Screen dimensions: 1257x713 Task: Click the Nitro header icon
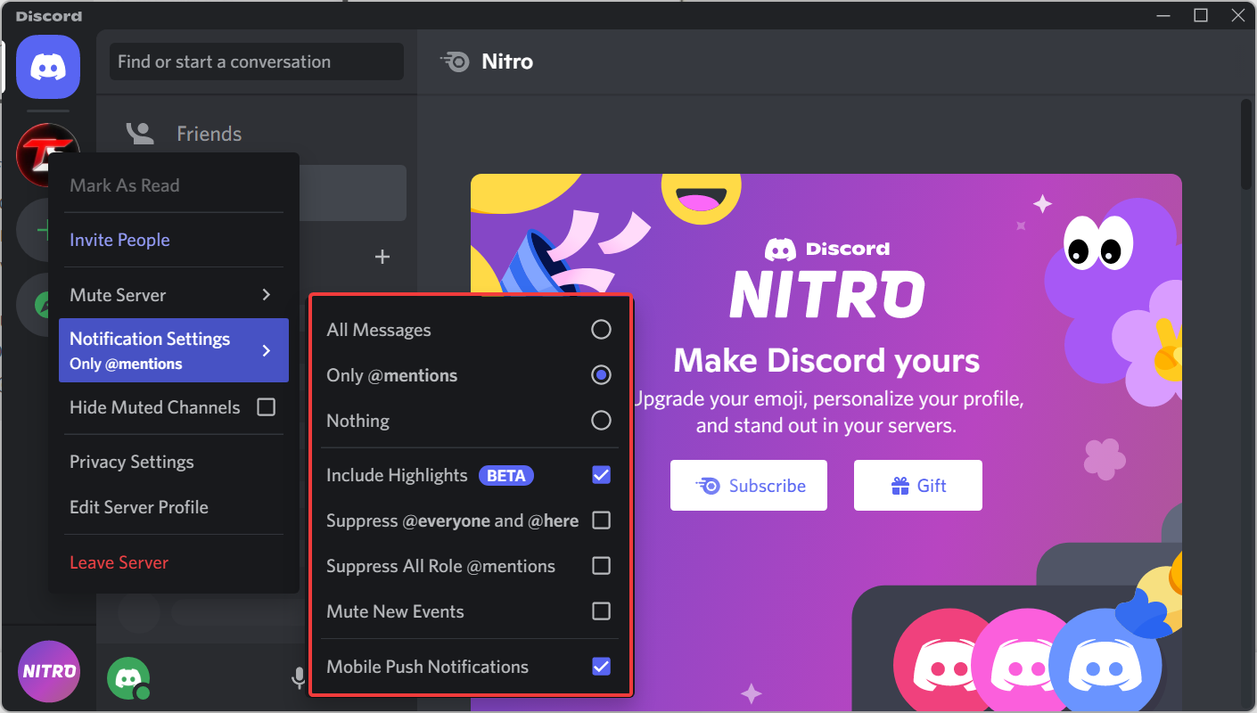(455, 61)
